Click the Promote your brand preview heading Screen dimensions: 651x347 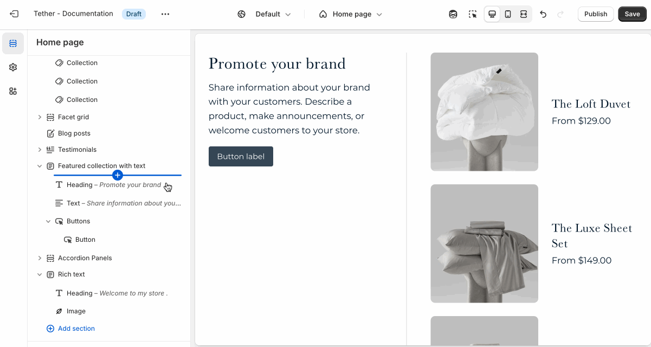(277, 63)
